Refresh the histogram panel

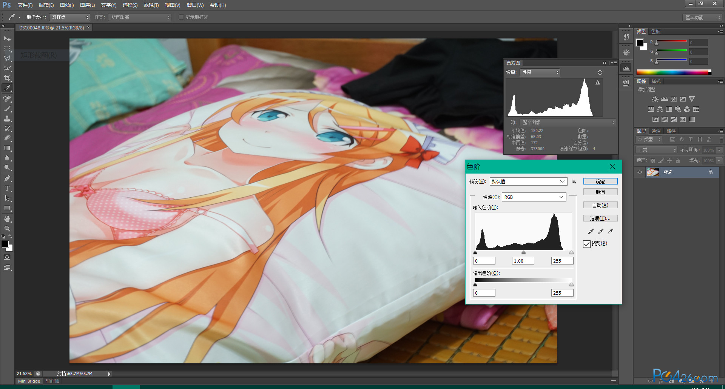pyautogui.click(x=600, y=72)
